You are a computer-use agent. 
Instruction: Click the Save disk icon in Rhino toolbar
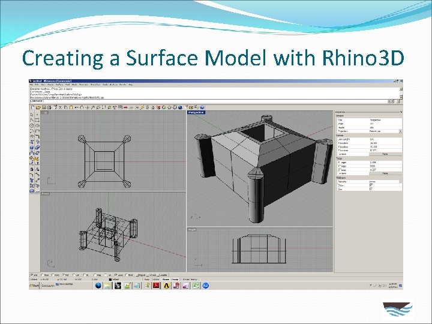tap(44, 107)
